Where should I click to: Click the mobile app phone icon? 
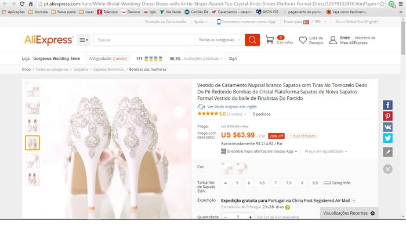[219, 22]
